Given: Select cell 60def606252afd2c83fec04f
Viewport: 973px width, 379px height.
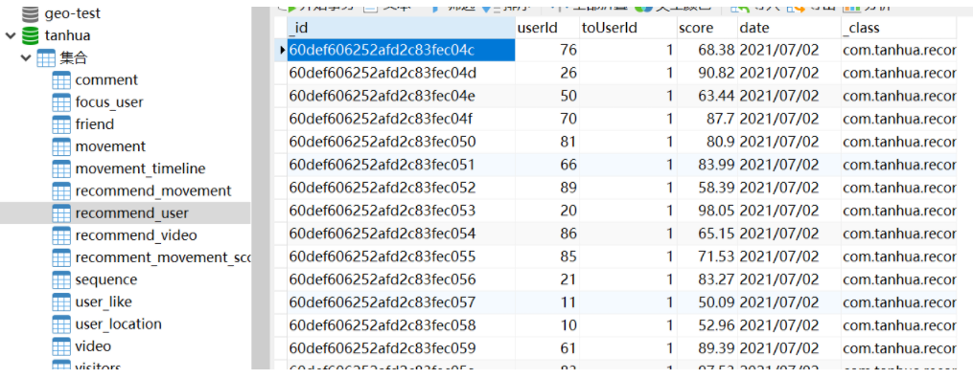Looking at the screenshot, I should tap(401, 119).
